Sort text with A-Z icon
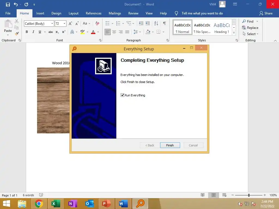279x209 pixels. 156,23
